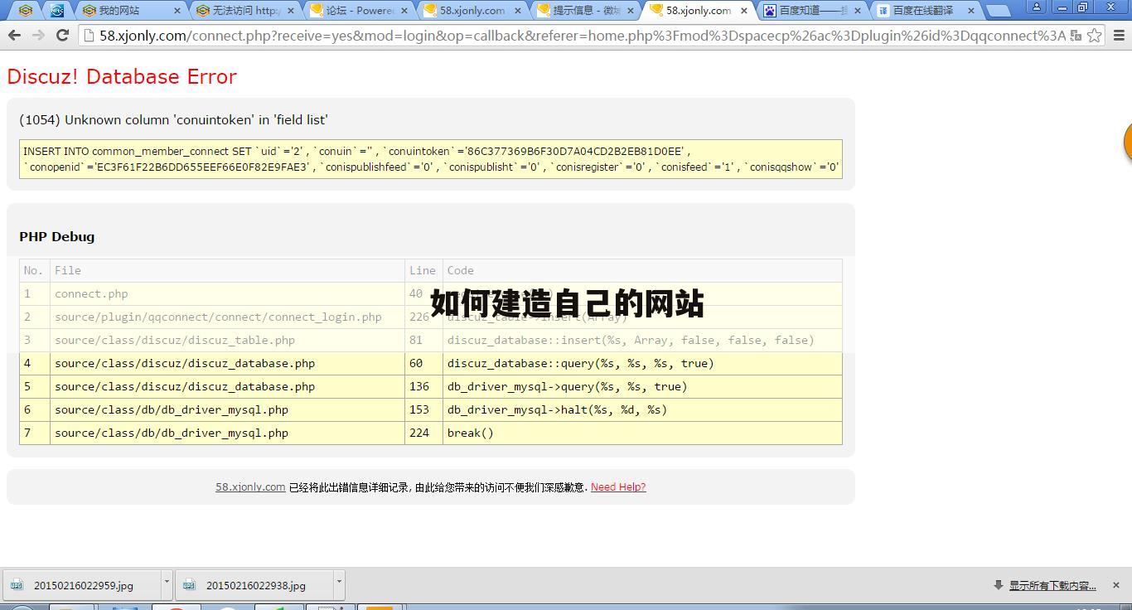The image size is (1132, 610).
Task: Click the discuz_table.php file path cell
Action: click(227, 340)
